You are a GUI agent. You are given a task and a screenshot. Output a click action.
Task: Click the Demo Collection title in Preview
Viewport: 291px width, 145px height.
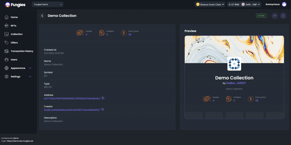pos(234,78)
